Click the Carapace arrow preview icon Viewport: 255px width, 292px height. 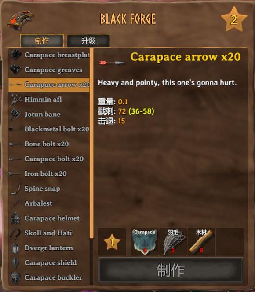click(x=112, y=63)
